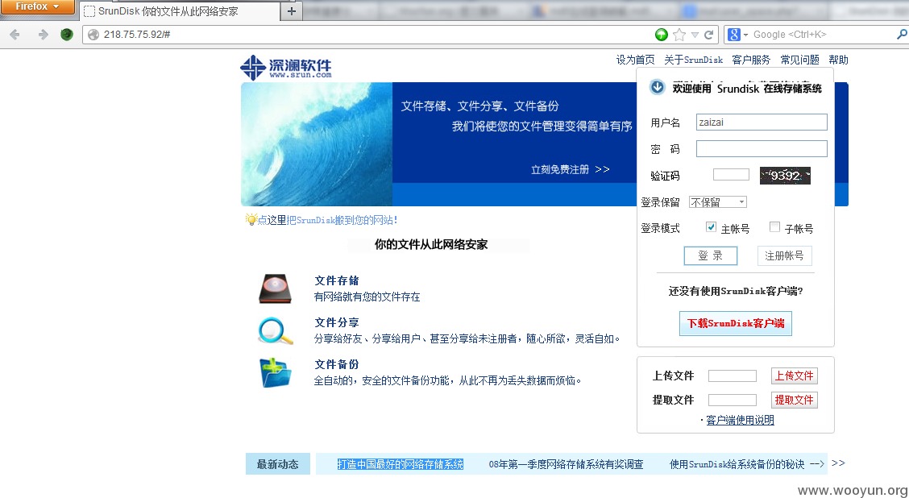Refresh the captcha image 9392

point(785,175)
